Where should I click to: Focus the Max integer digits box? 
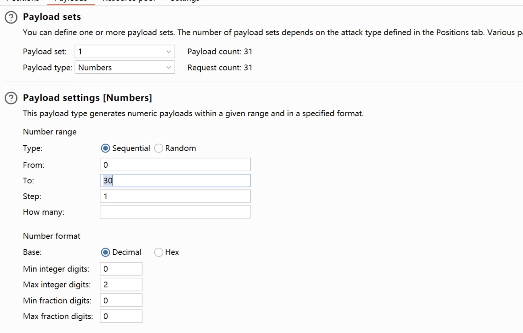click(121, 285)
